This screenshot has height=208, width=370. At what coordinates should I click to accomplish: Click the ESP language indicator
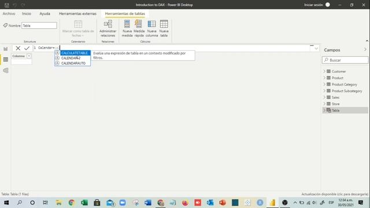tap(331, 203)
